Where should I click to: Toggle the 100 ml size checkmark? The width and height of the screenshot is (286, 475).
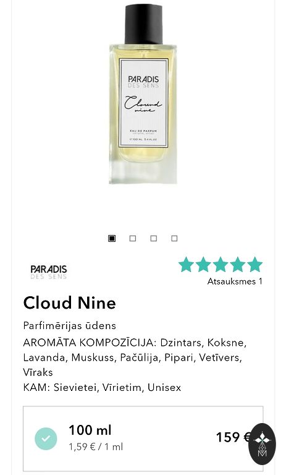(x=46, y=439)
